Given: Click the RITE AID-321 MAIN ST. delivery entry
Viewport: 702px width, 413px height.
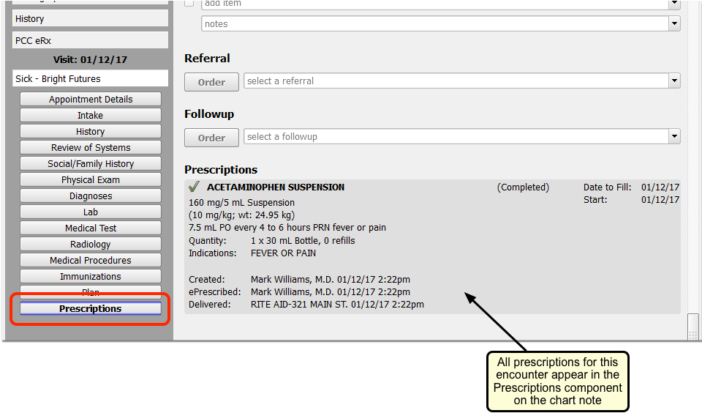Looking at the screenshot, I should (337, 305).
